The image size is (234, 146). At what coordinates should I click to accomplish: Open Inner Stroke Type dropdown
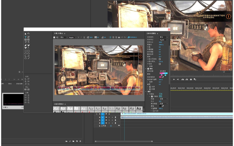click(163, 99)
